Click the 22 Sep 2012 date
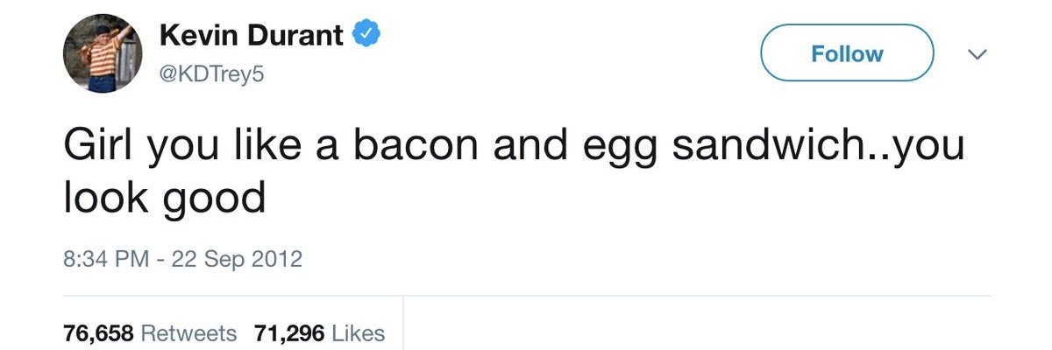Screen dimensions: 1052x350 (x=237, y=260)
